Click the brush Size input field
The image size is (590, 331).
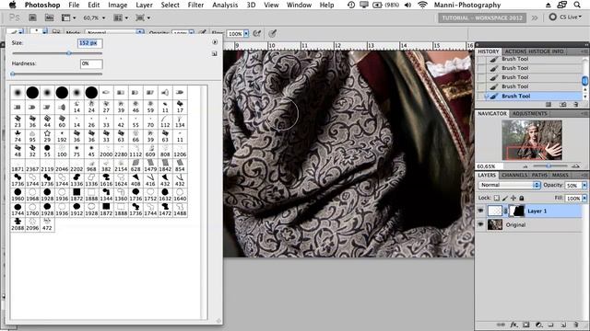pyautogui.click(x=89, y=43)
